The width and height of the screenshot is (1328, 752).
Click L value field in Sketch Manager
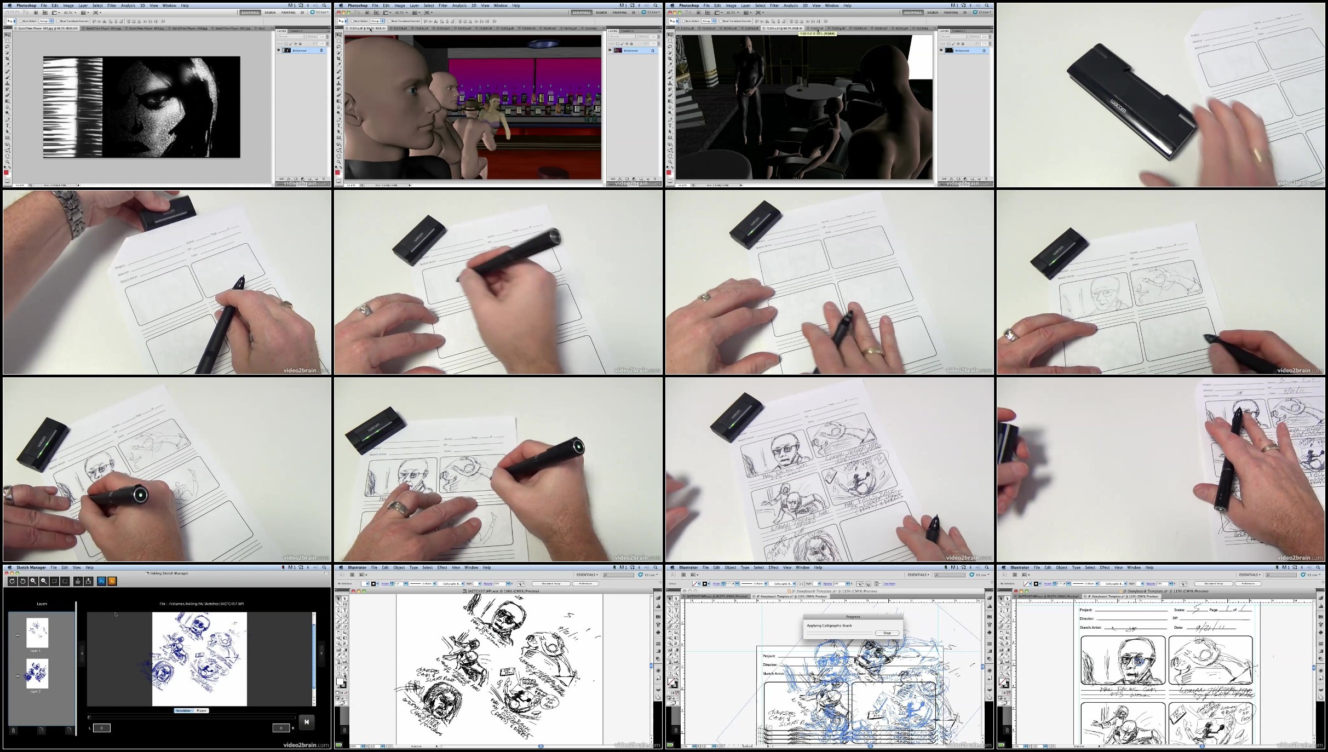tap(102, 727)
